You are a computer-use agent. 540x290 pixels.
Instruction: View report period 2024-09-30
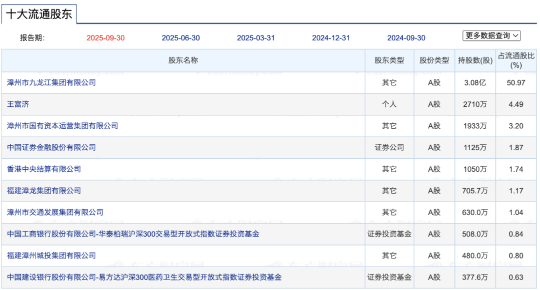point(406,38)
